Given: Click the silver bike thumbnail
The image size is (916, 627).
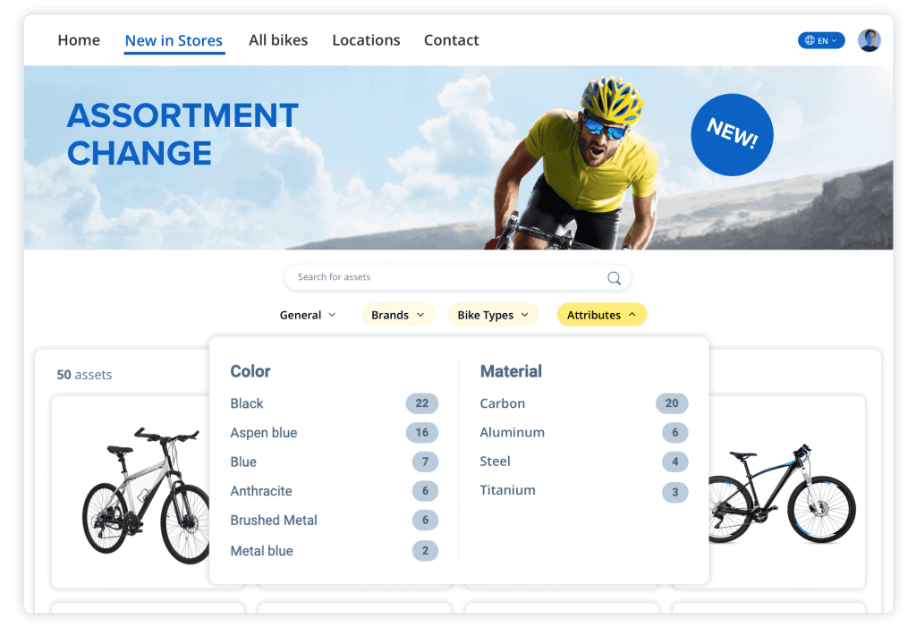Looking at the screenshot, I should [146, 492].
